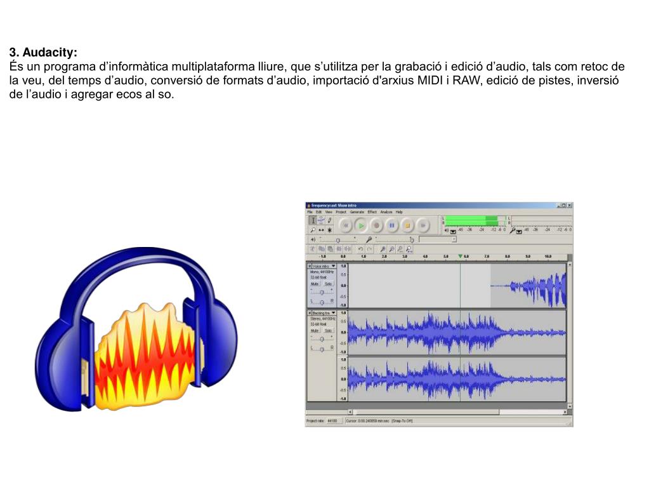The image size is (649, 487).
Task: Click the horizontal scrollbar right arrow
Action: pyautogui.click(x=565, y=412)
